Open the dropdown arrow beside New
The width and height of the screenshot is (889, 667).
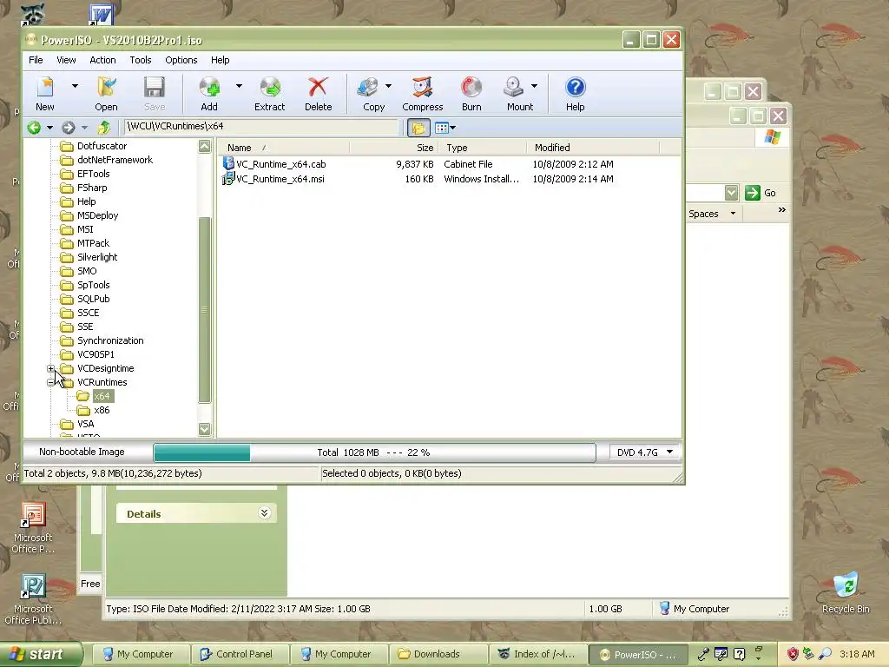pos(75,86)
